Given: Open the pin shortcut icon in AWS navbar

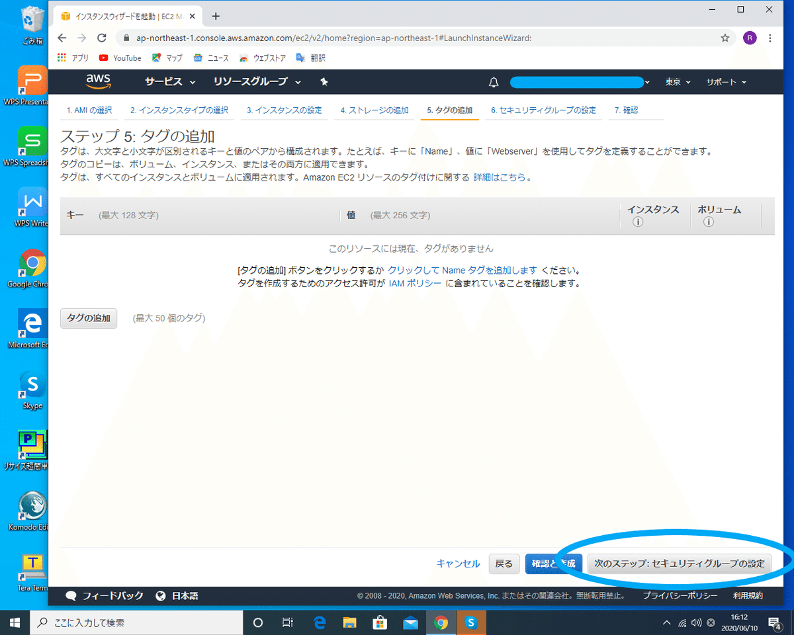Looking at the screenshot, I should [x=324, y=82].
